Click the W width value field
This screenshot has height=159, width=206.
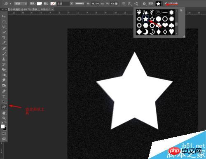pyautogui.click(x=95, y=4)
